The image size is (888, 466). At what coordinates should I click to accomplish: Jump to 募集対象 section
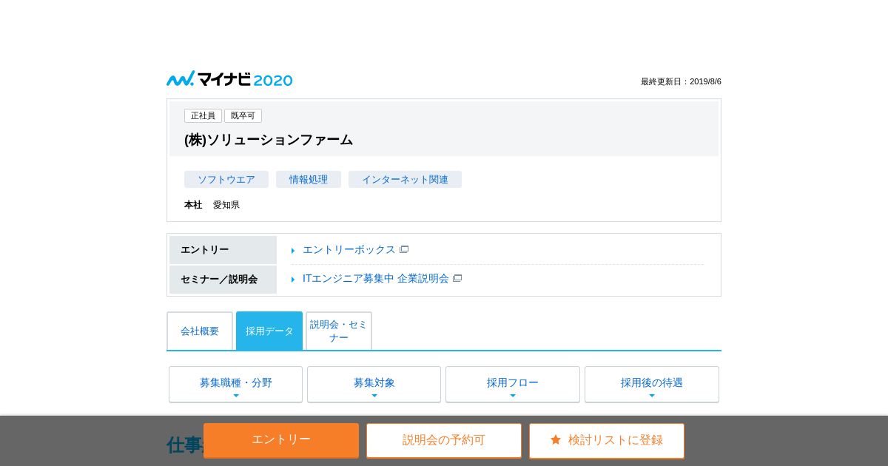pos(374,385)
